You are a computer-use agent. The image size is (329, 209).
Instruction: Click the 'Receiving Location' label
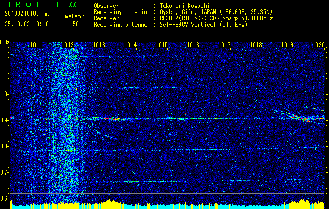(122, 12)
